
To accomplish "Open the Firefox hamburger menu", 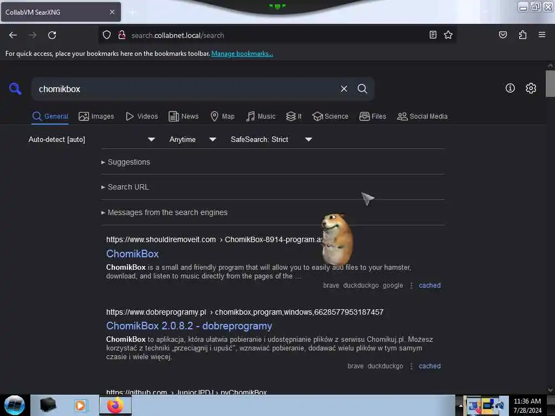I will pyautogui.click(x=541, y=35).
